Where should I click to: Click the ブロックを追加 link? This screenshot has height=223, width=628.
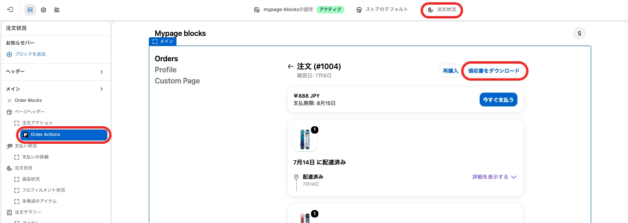(30, 54)
